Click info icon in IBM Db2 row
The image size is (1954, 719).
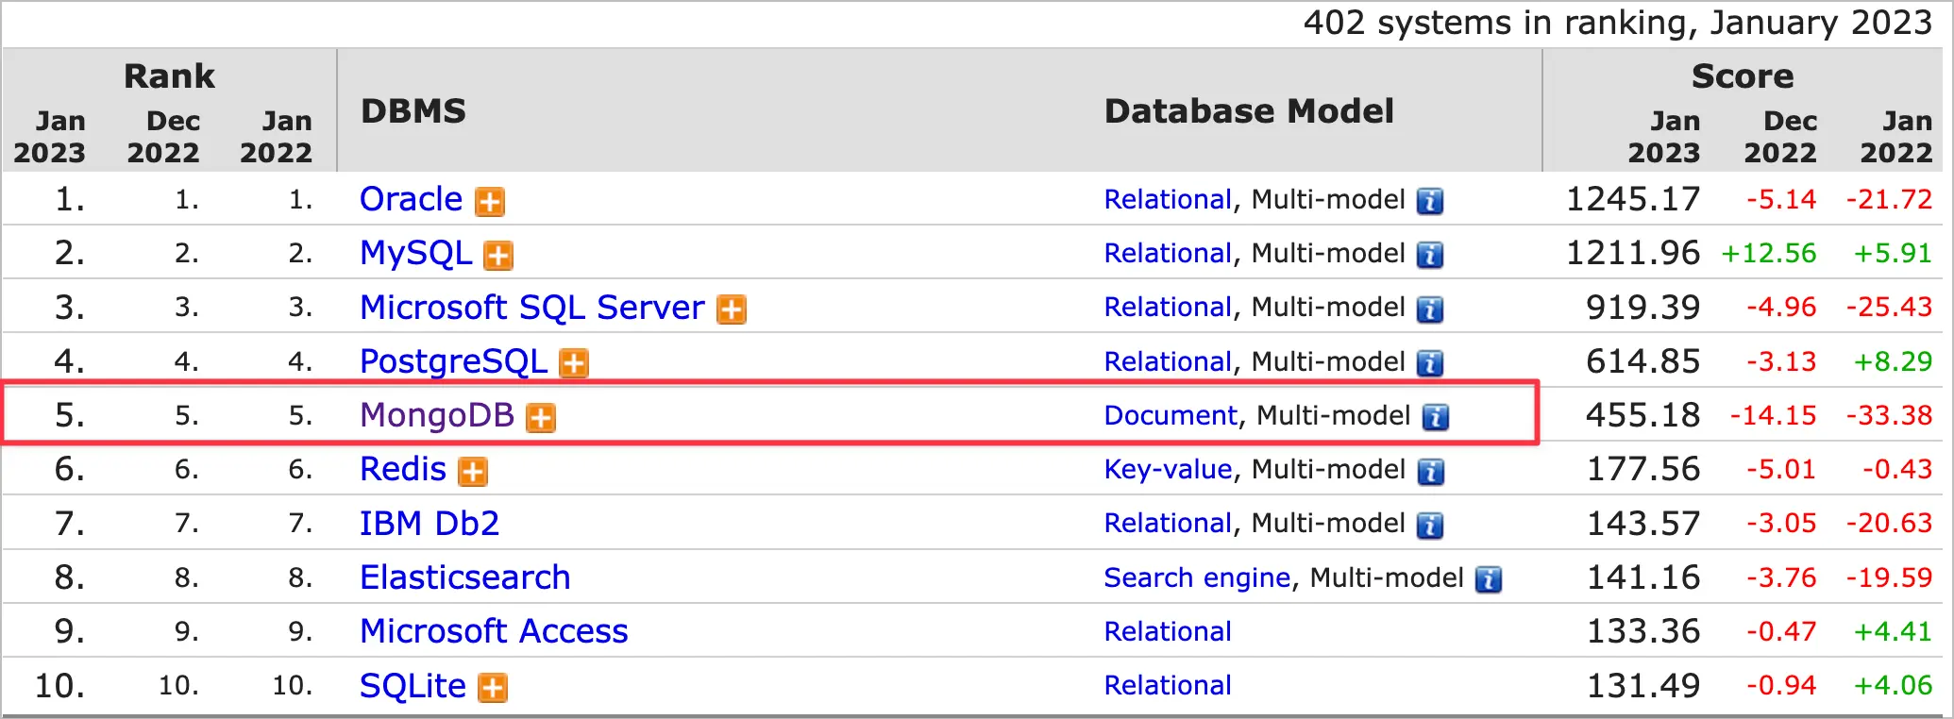(x=1429, y=526)
